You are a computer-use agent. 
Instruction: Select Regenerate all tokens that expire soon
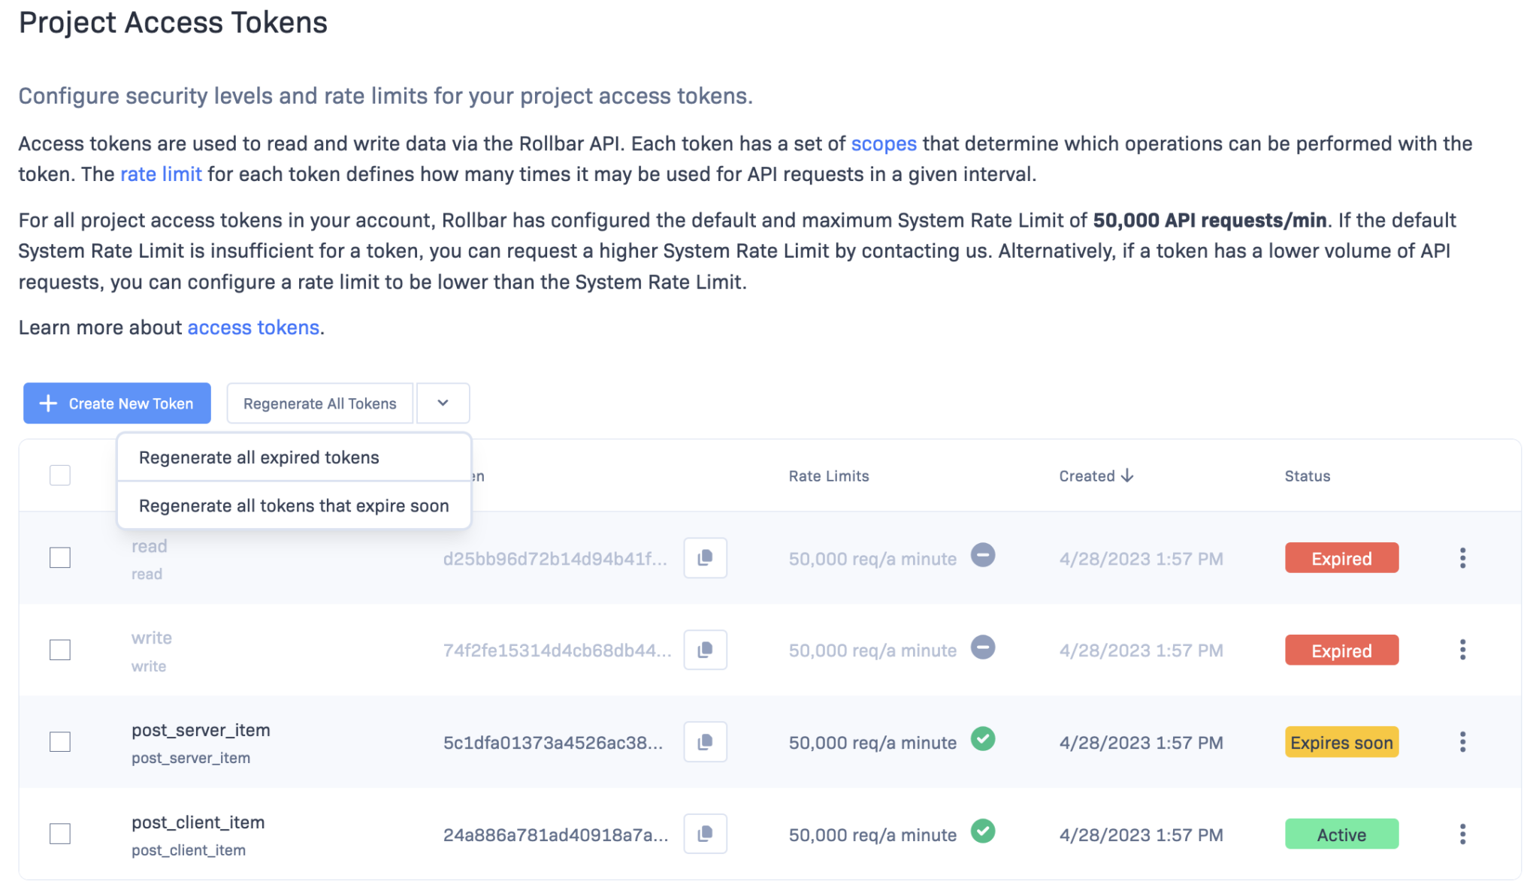pyautogui.click(x=294, y=505)
